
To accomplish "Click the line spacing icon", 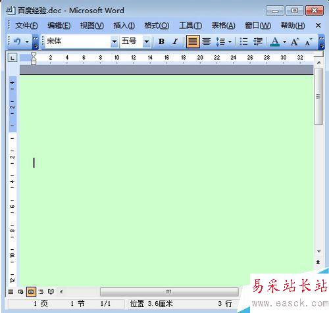I will pyautogui.click(x=220, y=41).
